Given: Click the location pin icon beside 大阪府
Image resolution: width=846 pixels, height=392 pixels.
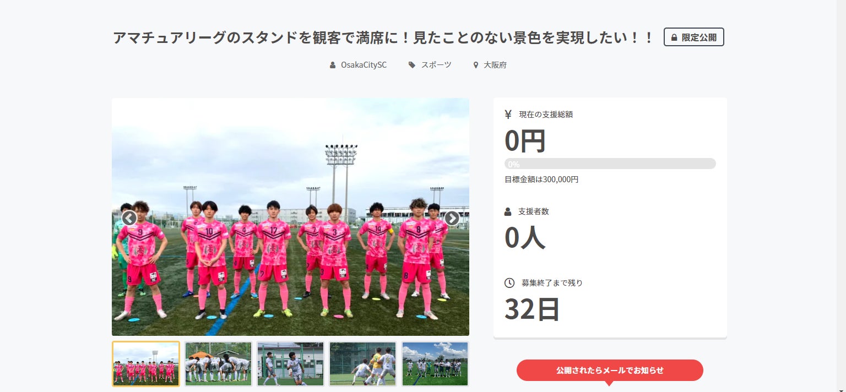Looking at the screenshot, I should 476,65.
